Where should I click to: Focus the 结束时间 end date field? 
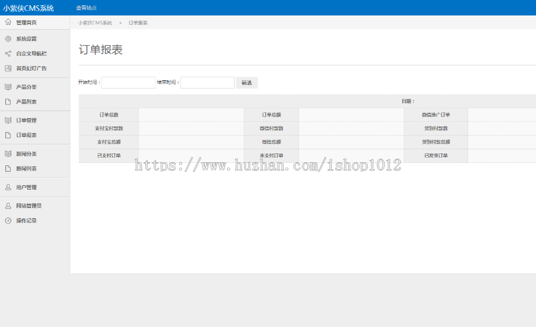207,83
